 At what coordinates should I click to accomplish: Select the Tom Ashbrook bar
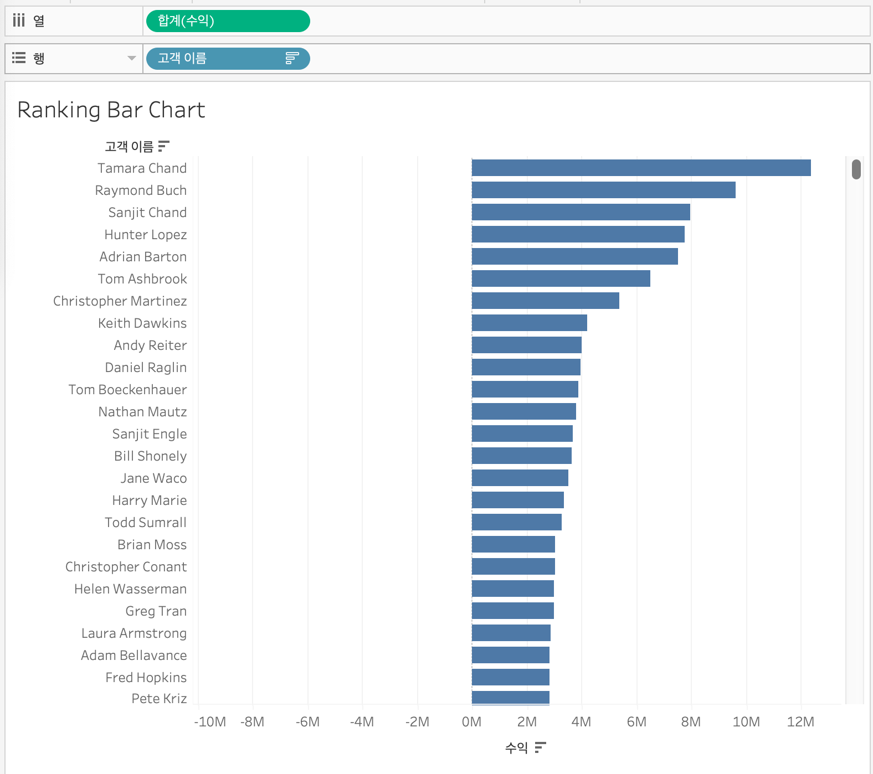pyautogui.click(x=561, y=278)
